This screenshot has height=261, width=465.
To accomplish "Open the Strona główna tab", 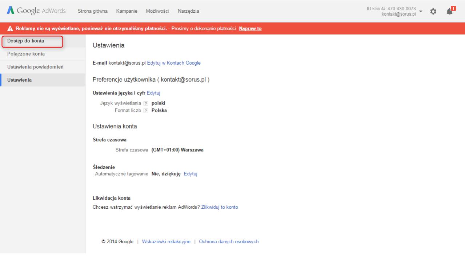I will coord(92,11).
